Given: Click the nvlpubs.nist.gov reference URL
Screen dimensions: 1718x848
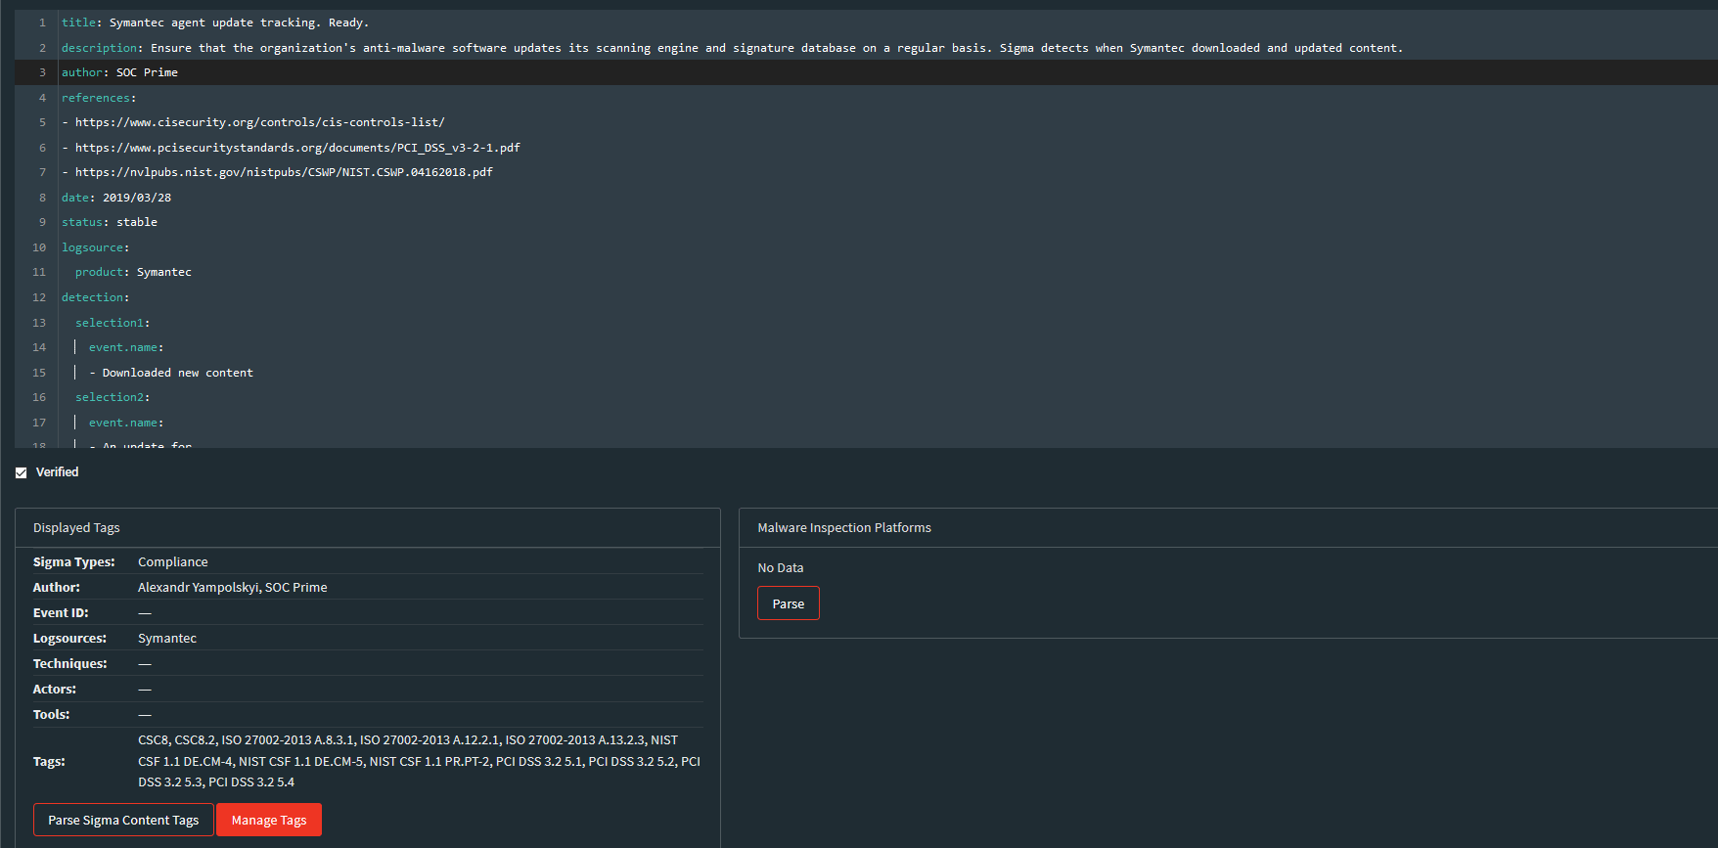Looking at the screenshot, I should 284,172.
